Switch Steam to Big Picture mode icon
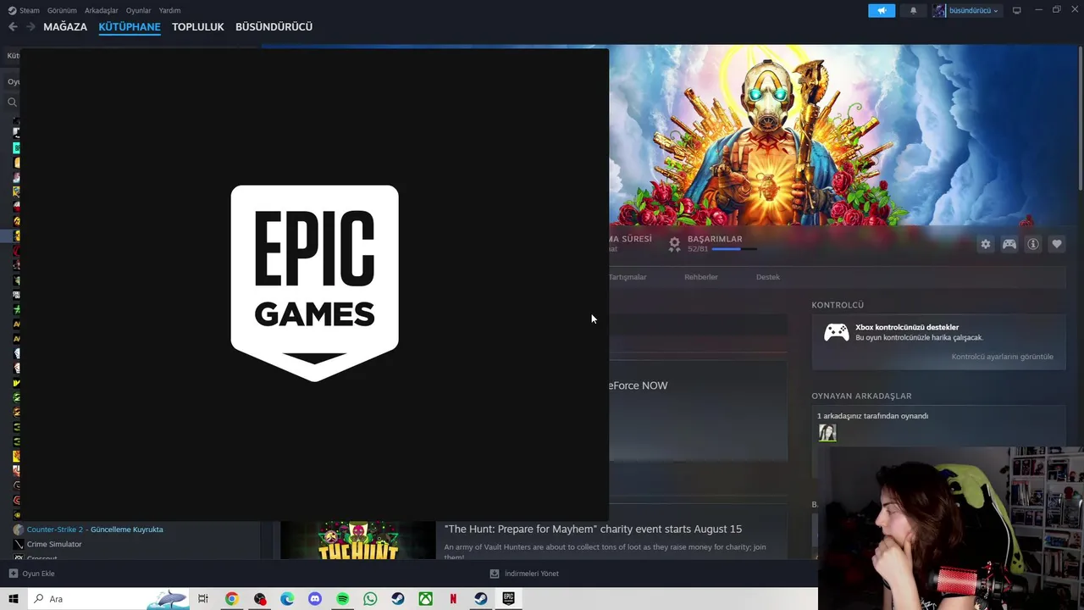This screenshot has height=610, width=1084. click(x=1016, y=10)
